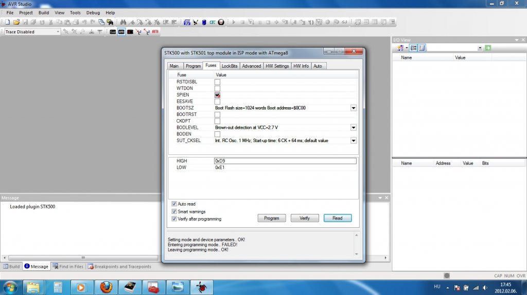Viewport: 527px width, 295px height.
Task: Uncheck the Auto read option
Action: click(174, 204)
